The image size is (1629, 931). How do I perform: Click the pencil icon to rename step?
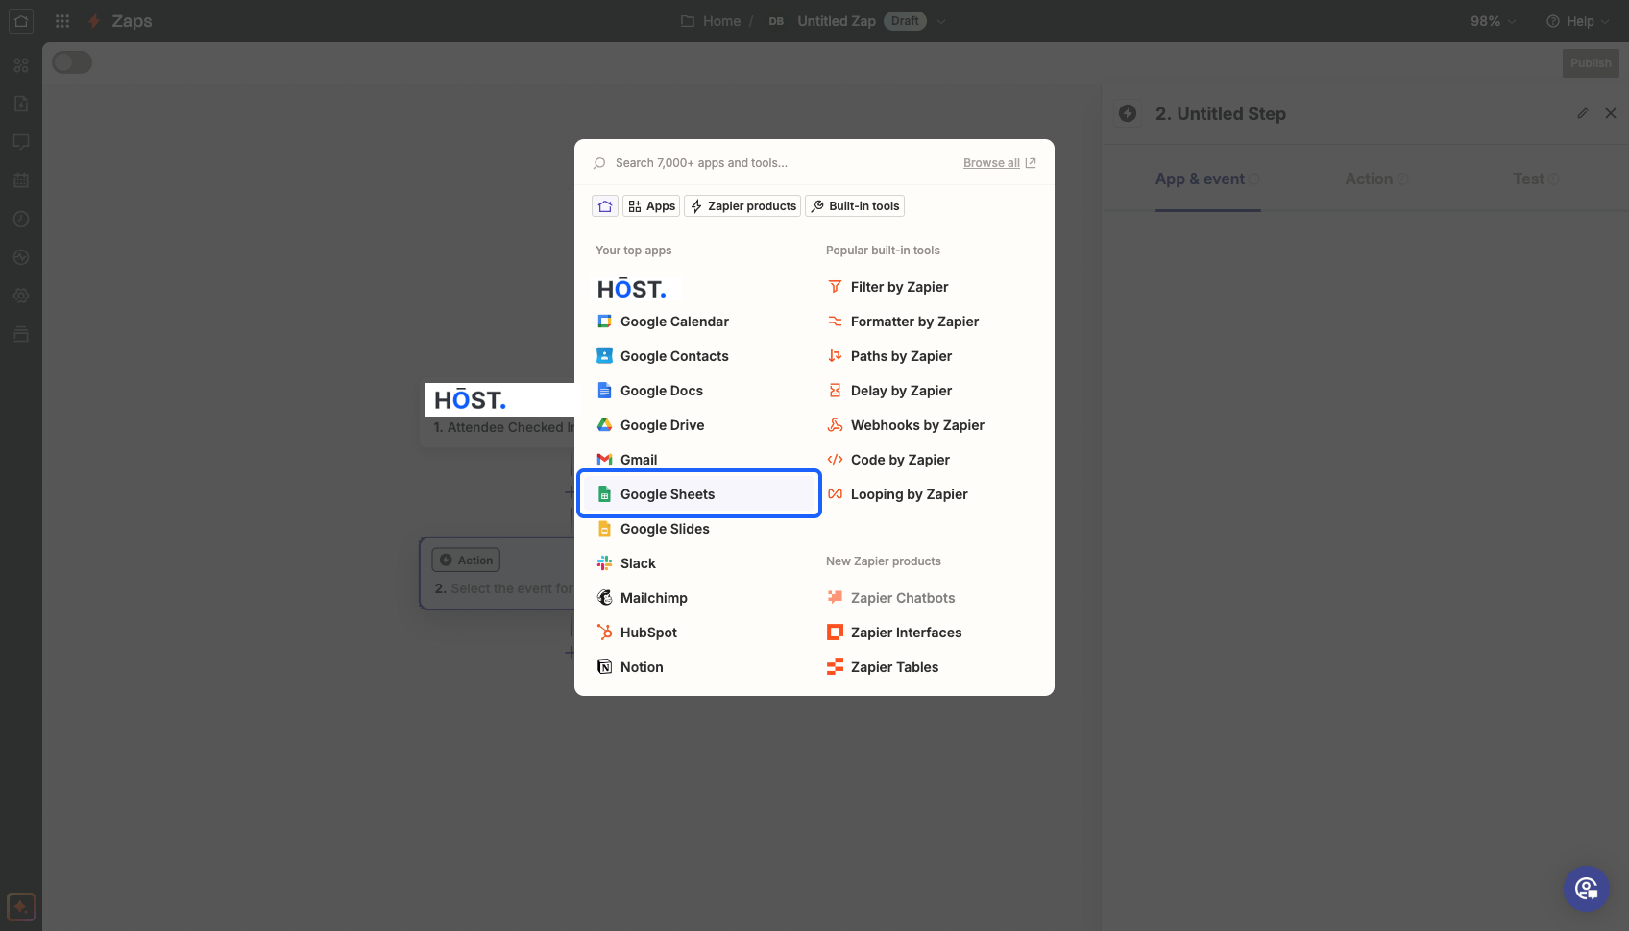[1583, 113]
